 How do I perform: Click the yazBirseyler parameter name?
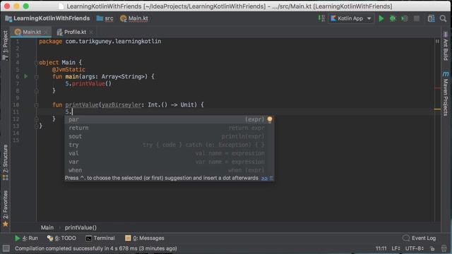[x=121, y=105]
